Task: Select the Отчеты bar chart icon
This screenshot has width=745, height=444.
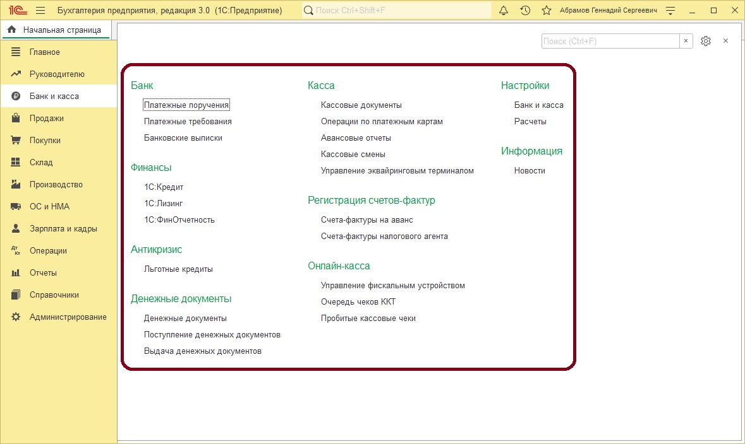Action: click(x=17, y=272)
